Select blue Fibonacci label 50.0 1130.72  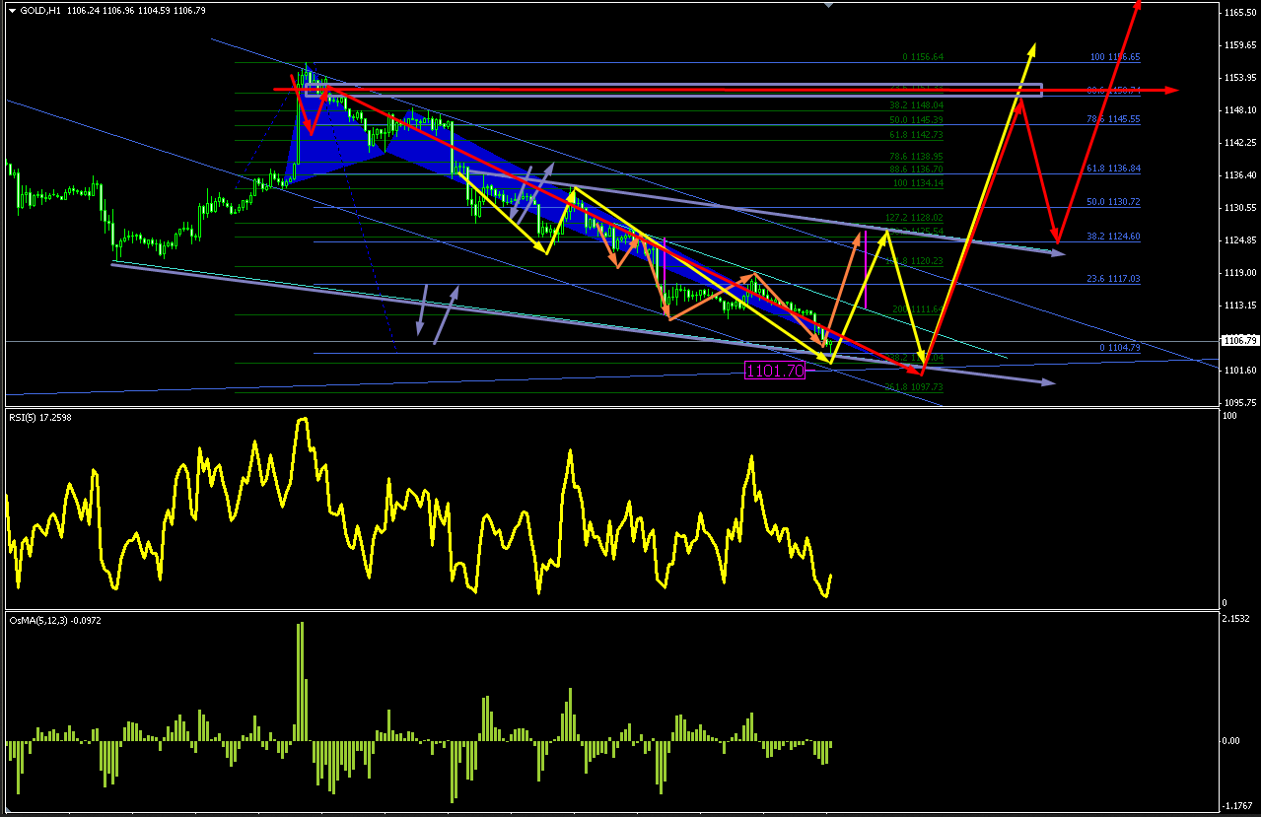click(1112, 202)
